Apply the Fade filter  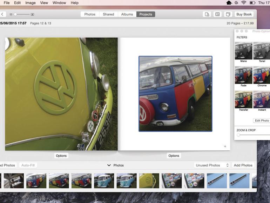tap(243, 75)
